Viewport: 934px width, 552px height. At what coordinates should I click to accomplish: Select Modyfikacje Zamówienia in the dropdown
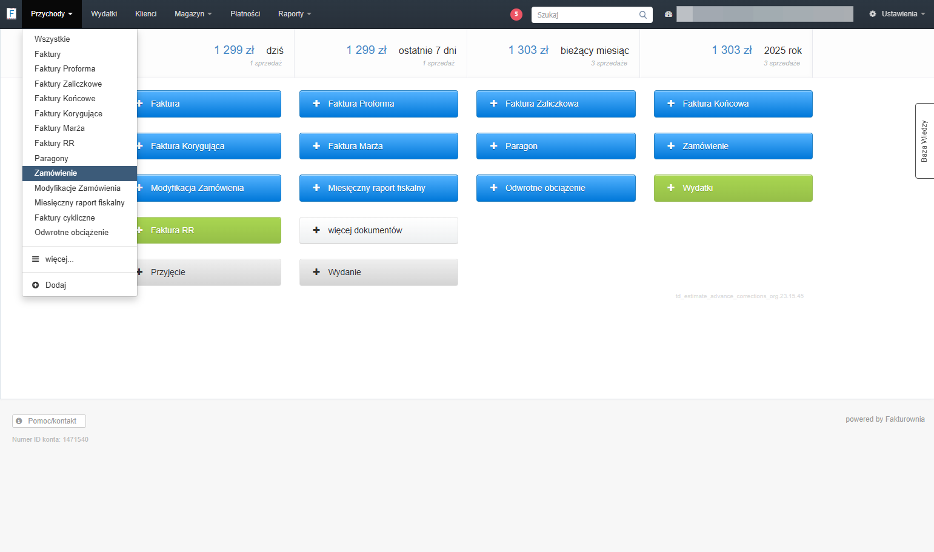click(x=79, y=188)
